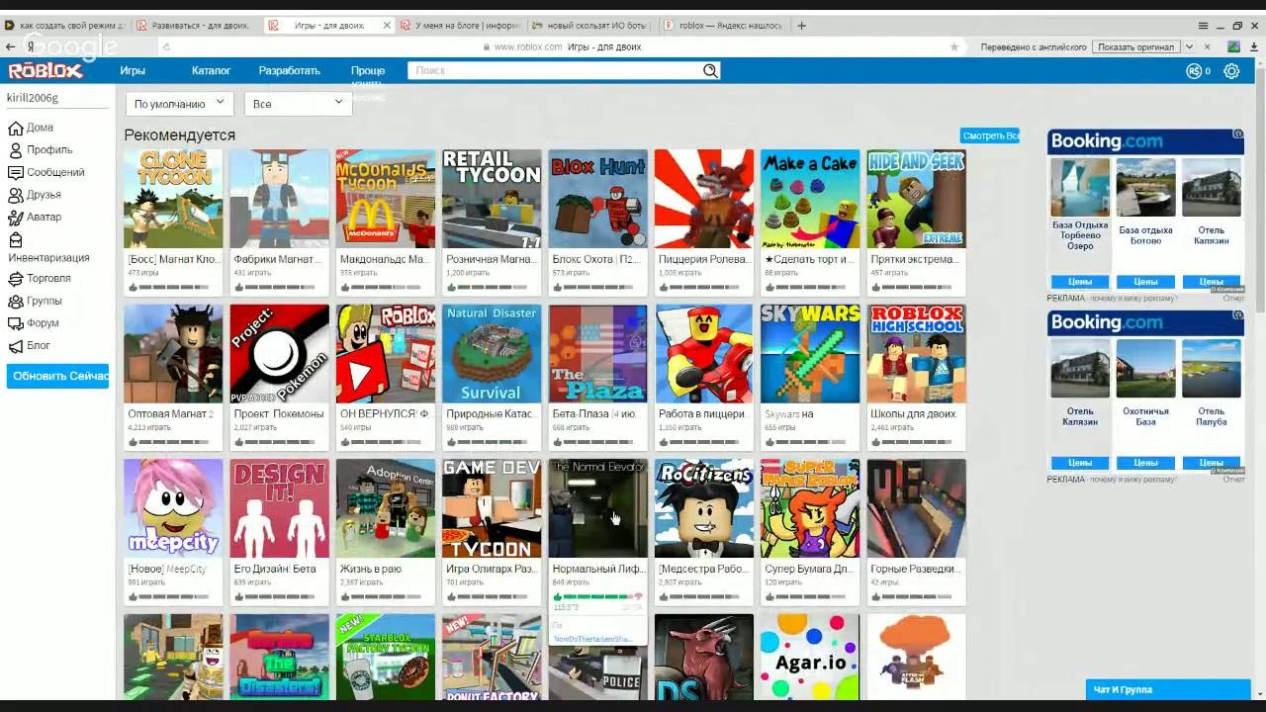Click the rating bar under MeepCity
1266x712 pixels.
(x=173, y=596)
